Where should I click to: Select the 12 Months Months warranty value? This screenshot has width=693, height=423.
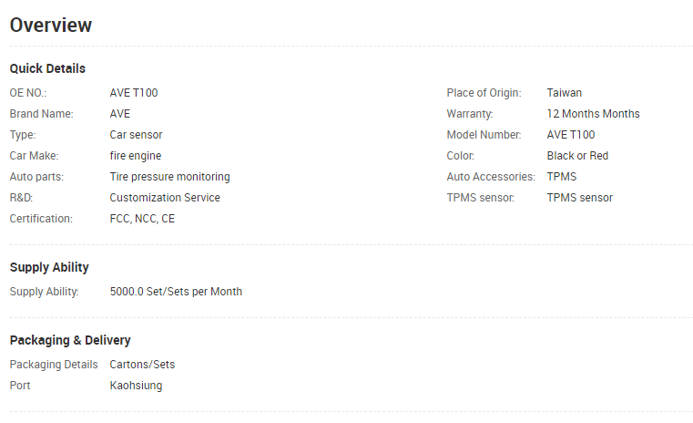click(x=593, y=114)
